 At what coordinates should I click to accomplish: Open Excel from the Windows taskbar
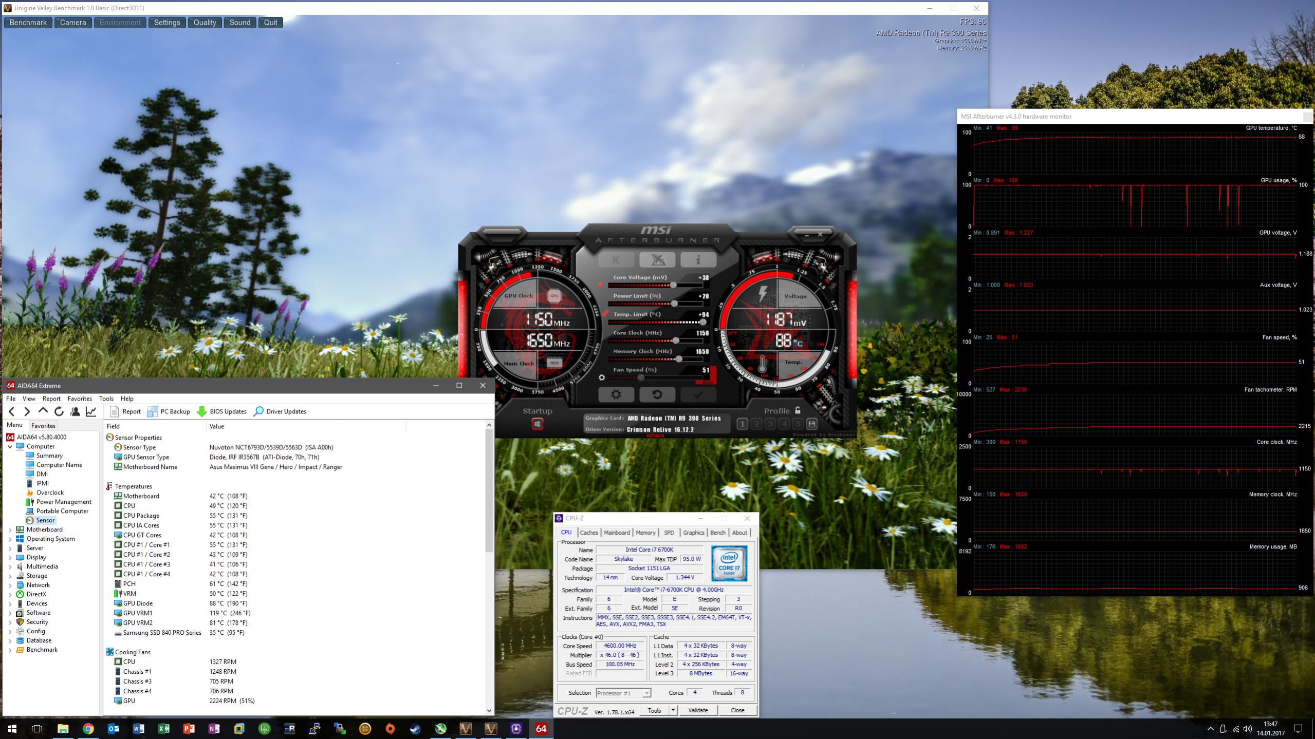click(163, 728)
